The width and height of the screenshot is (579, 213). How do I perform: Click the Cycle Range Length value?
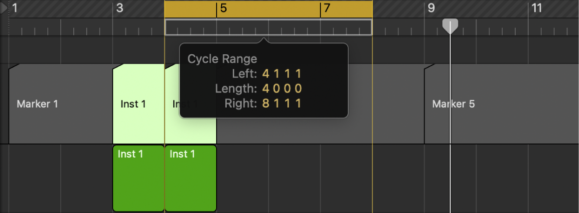[282, 89]
